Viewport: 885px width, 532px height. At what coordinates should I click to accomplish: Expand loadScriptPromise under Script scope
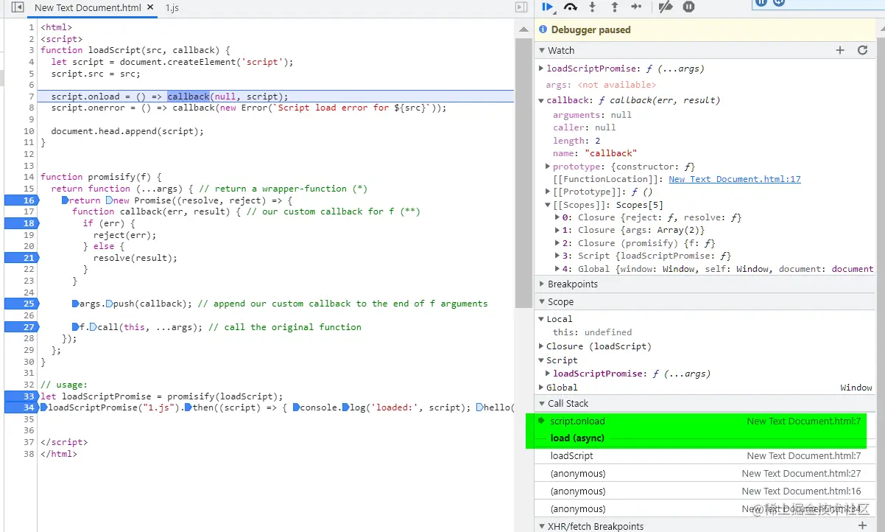pos(547,374)
